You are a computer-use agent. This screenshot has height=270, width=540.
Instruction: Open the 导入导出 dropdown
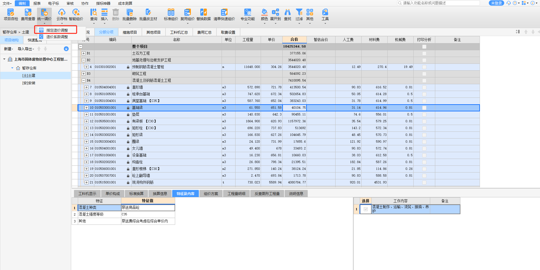(x=26, y=49)
